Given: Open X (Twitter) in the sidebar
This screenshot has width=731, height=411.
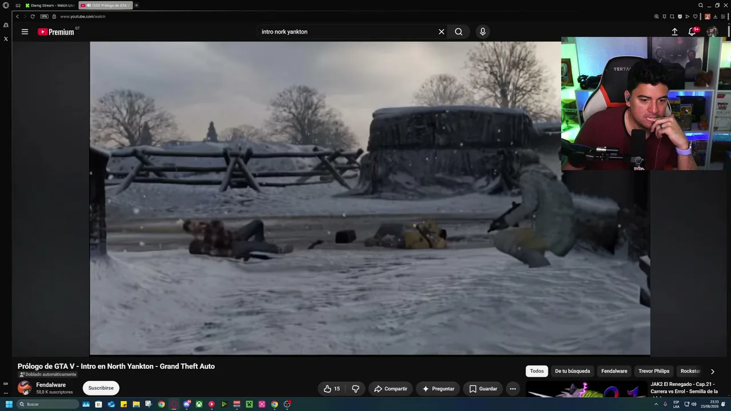Looking at the screenshot, I should click(x=6, y=39).
